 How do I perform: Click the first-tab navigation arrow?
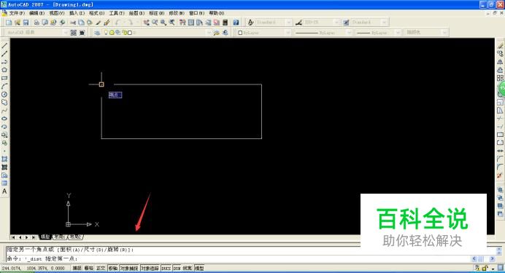pos(13,237)
